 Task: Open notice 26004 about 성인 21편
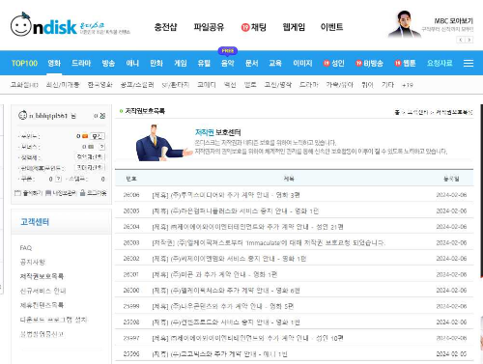click(x=247, y=227)
